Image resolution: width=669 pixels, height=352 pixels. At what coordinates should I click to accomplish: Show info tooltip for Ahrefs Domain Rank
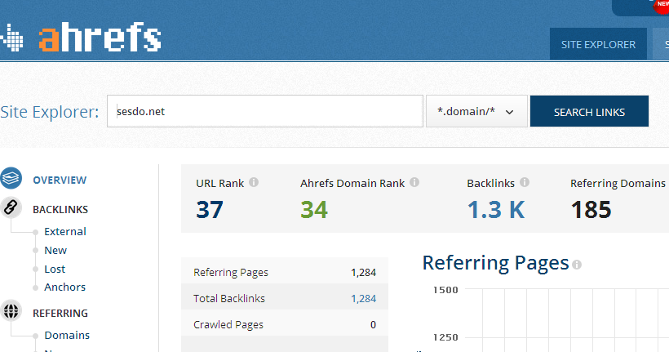[414, 182]
